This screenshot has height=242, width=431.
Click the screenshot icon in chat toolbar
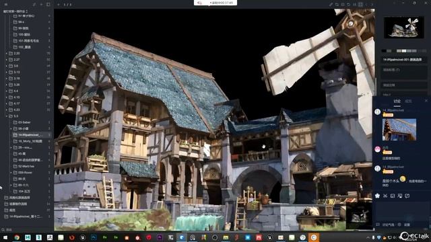pyautogui.click(x=400, y=196)
